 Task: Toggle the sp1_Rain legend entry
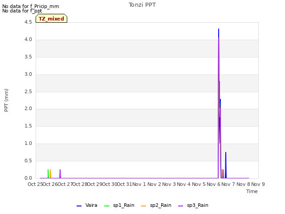pyautogui.click(x=119, y=205)
